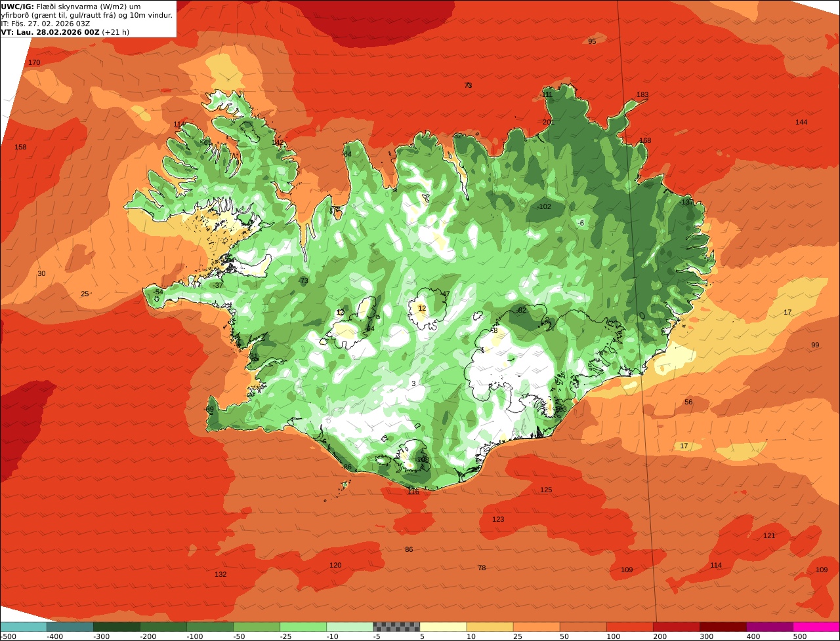Click the checkerboard swatch between -5 and 5
The image size is (840, 641).
coord(396,627)
